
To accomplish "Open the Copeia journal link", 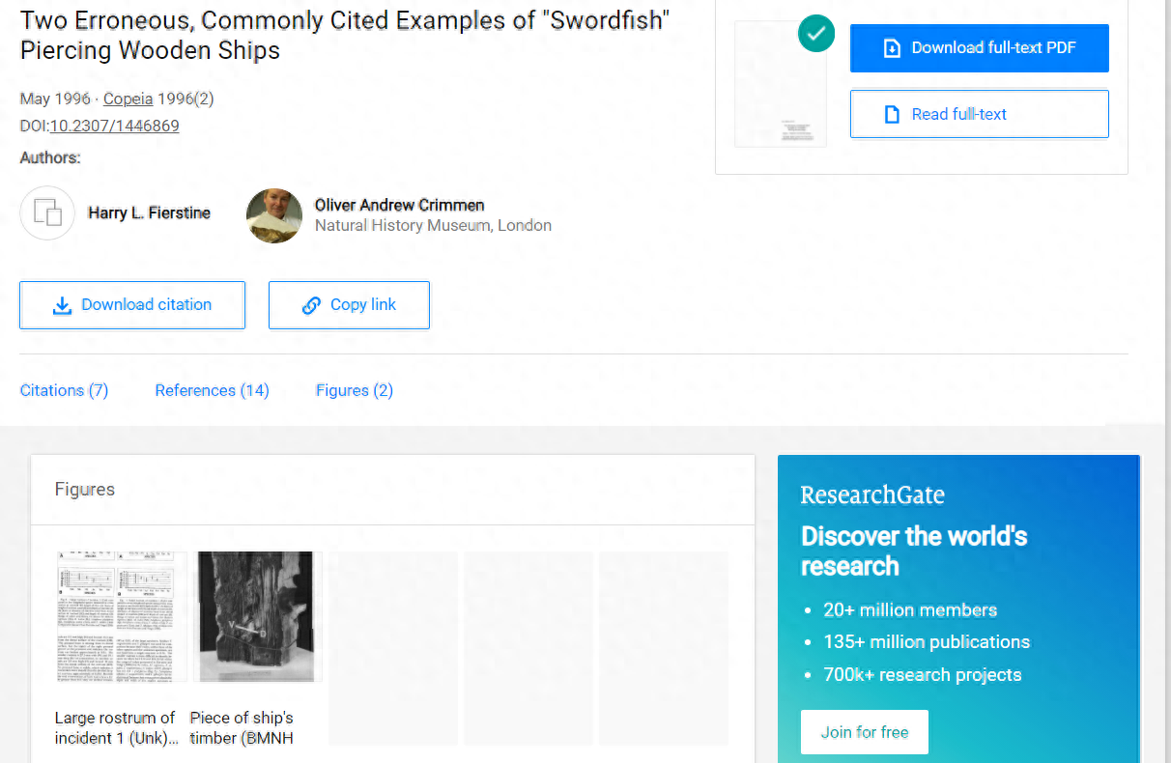I will [x=129, y=99].
